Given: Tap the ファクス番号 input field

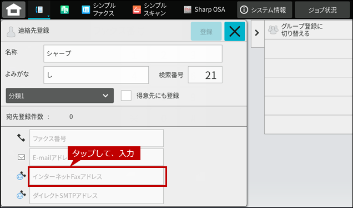Looking at the screenshot, I should pos(97,138).
